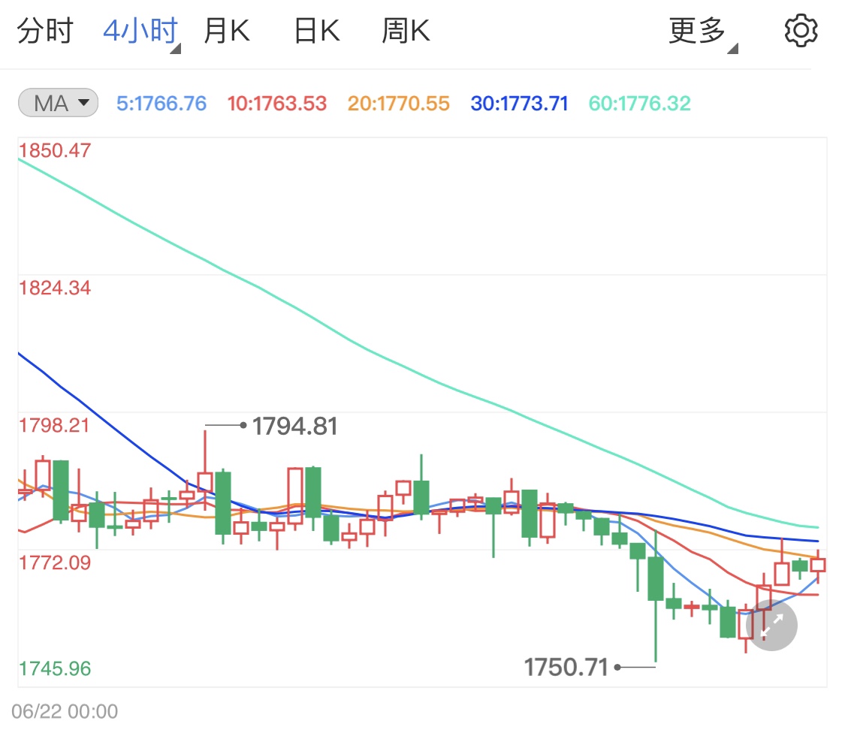Click the MA10 value 10:1763.53
The image size is (845, 733).
pos(277,104)
